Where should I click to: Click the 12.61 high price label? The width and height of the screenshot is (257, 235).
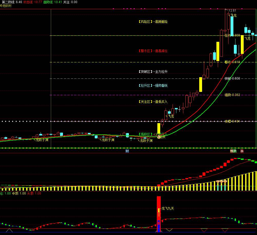[x=232, y=11]
